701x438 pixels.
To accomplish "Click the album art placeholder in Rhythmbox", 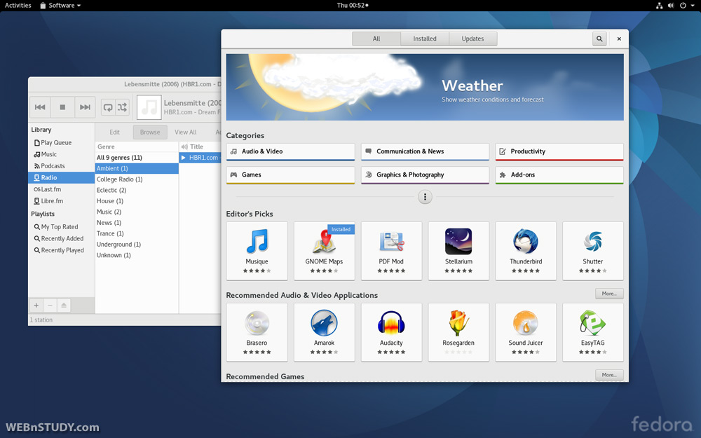I will (x=149, y=107).
